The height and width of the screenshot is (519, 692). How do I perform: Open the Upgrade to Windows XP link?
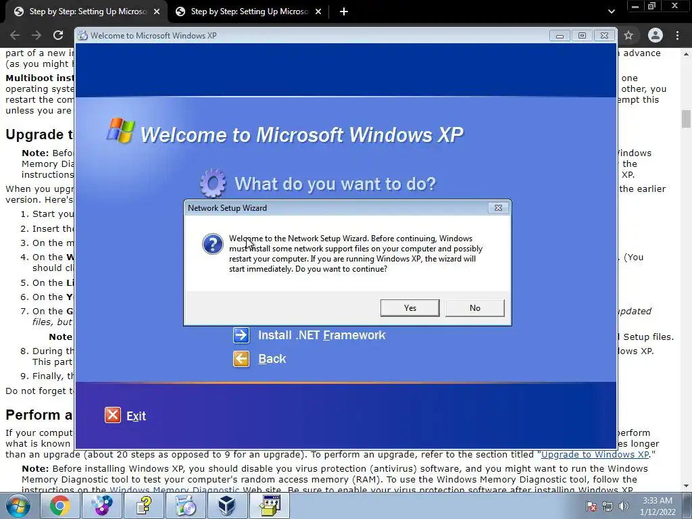click(x=595, y=455)
